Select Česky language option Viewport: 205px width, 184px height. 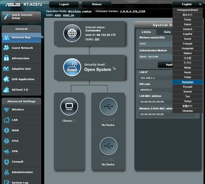coord(187,20)
